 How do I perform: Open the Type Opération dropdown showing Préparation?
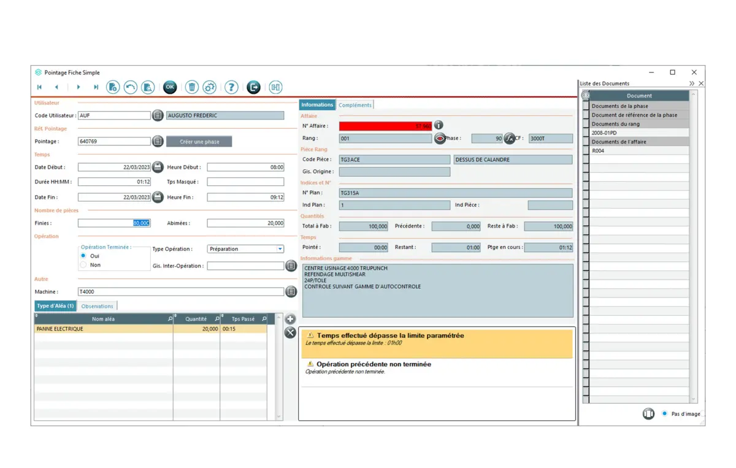280,248
